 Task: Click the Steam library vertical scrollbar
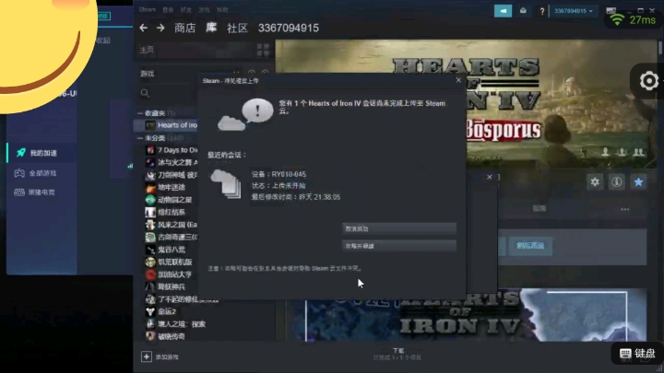pyautogui.click(x=660, y=49)
